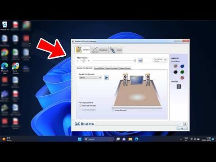Open the Line In device tab

pyautogui.click(x=115, y=50)
